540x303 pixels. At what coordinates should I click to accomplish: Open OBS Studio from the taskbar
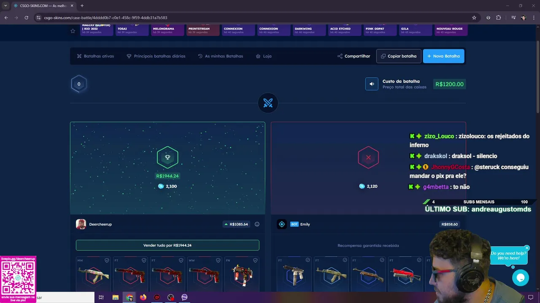coord(170,298)
